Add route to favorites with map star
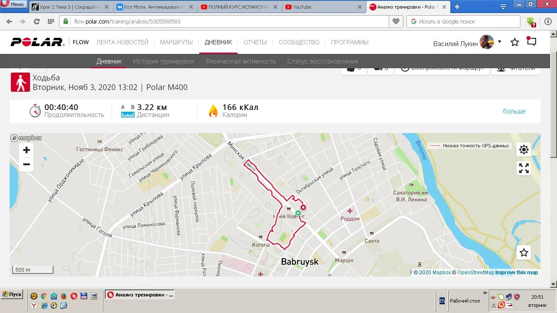Viewport: 557px width, 313px height. pos(524,253)
